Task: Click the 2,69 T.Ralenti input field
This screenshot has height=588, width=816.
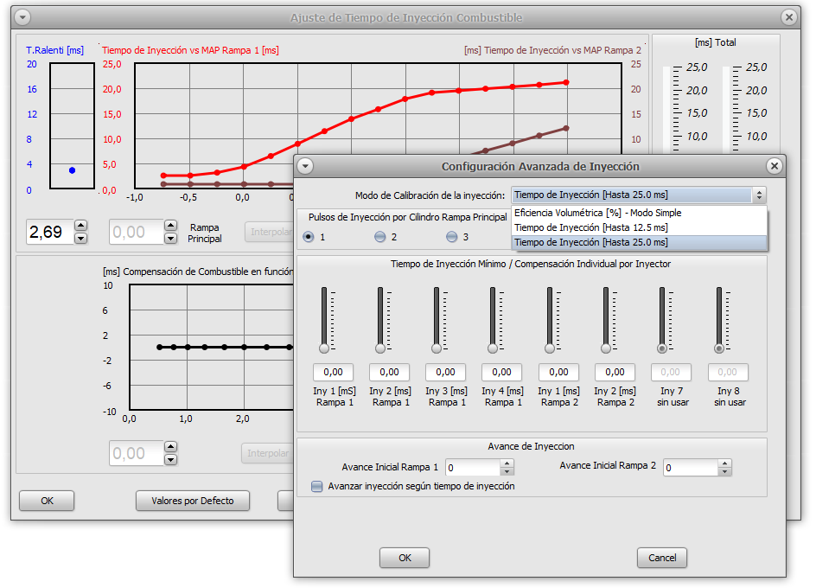Action: pos(50,232)
